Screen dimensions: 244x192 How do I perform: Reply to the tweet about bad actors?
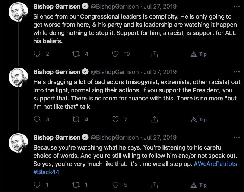pos(37,119)
